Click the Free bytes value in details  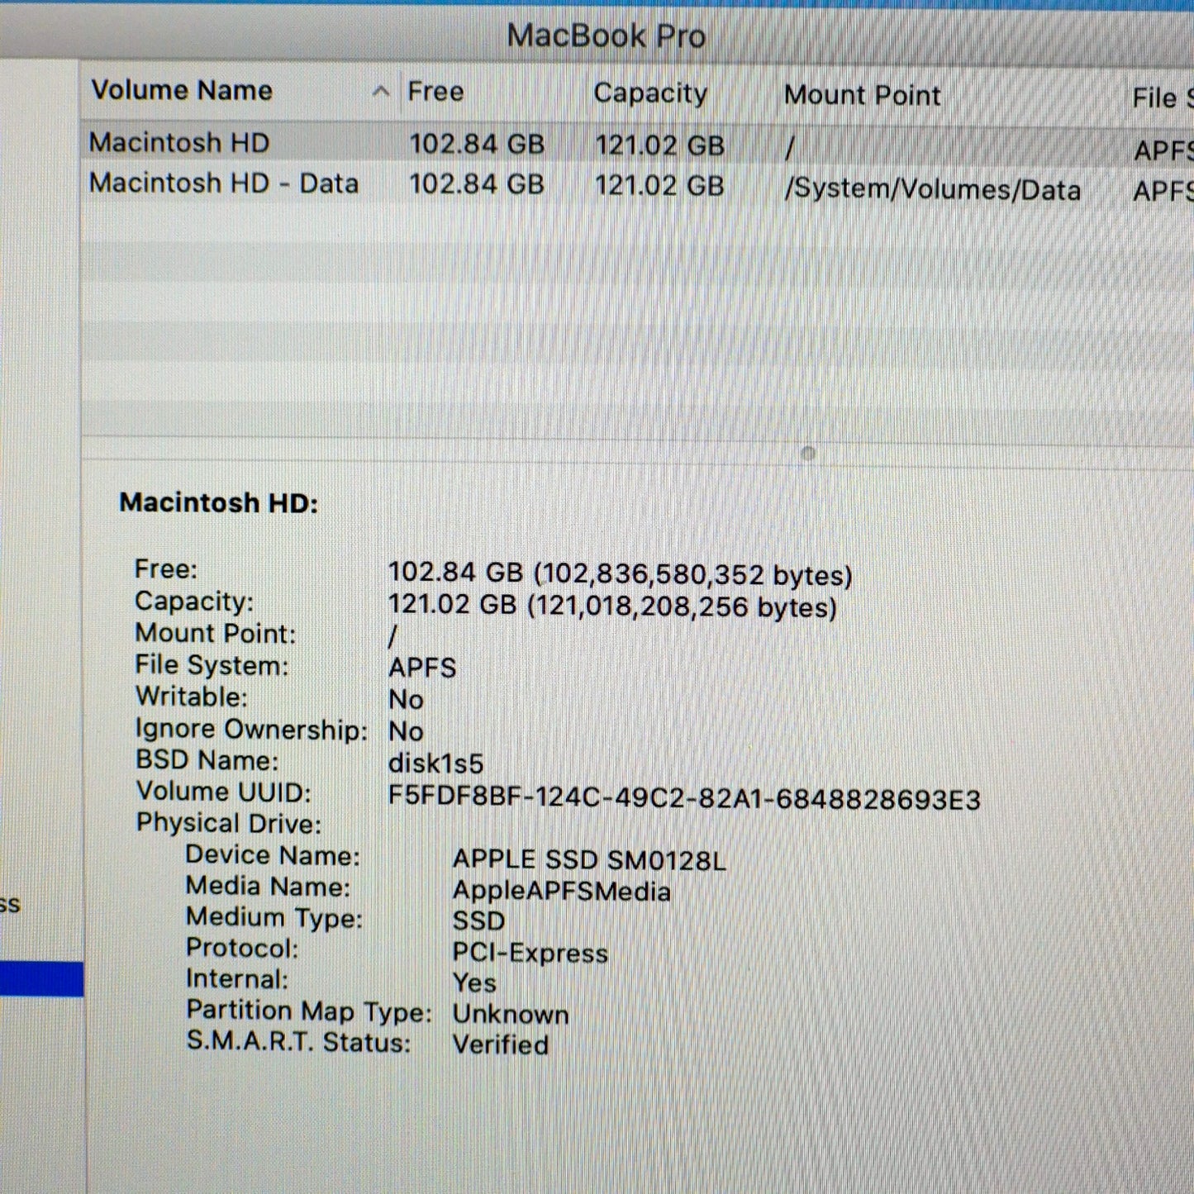620,574
